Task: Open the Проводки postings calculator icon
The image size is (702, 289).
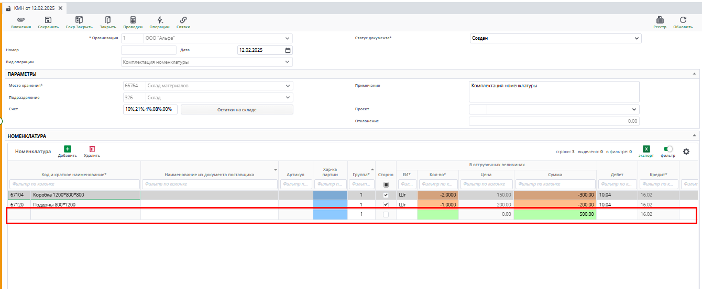Action: pos(133,20)
